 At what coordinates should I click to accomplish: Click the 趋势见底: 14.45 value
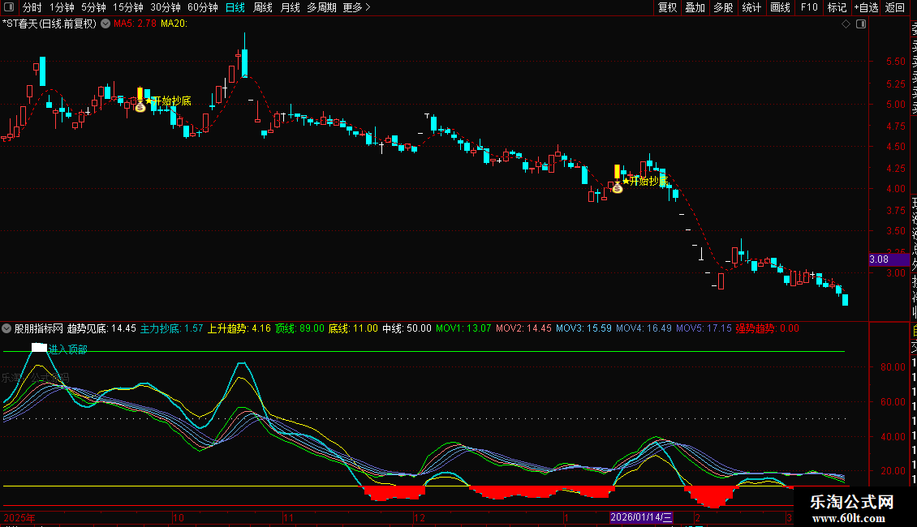(x=101, y=328)
